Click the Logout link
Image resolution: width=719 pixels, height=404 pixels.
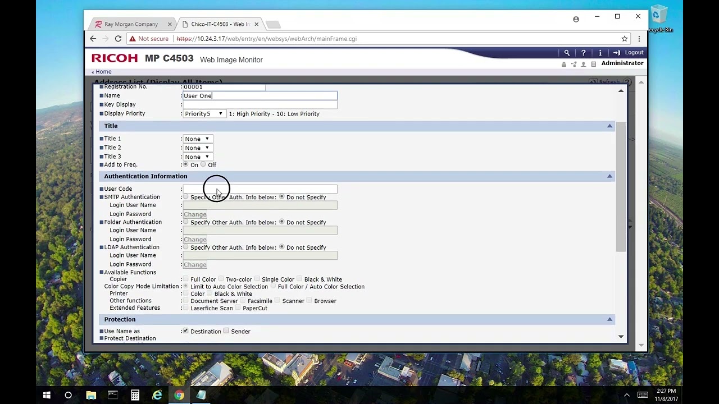[x=634, y=53]
